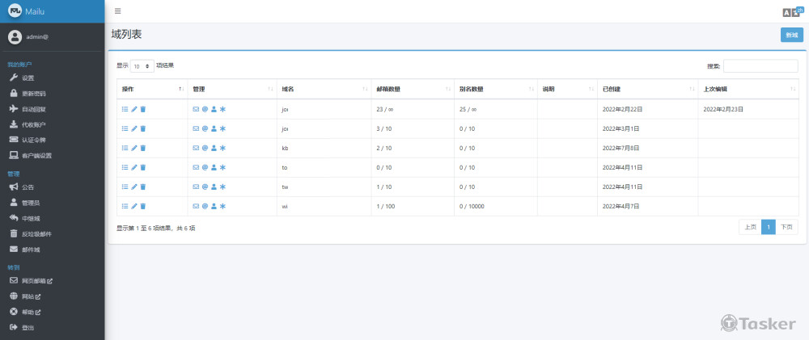Click the asterisk icon in the wi domain row
The image size is (809, 340).
[222, 207]
